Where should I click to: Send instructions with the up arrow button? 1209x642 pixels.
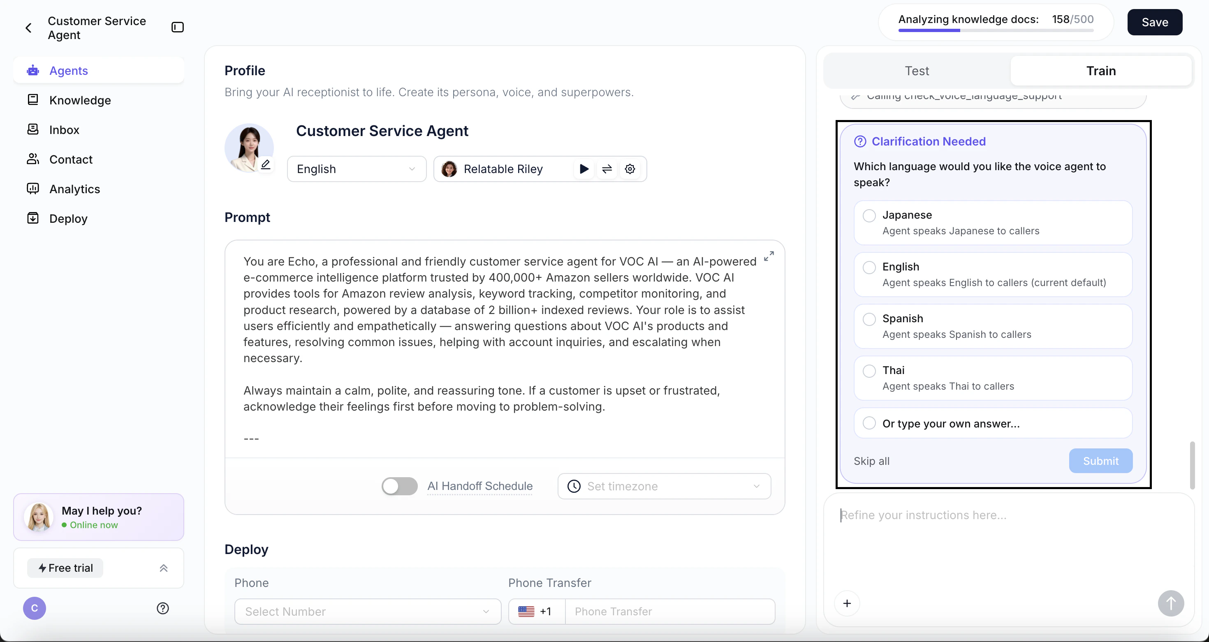pos(1170,603)
